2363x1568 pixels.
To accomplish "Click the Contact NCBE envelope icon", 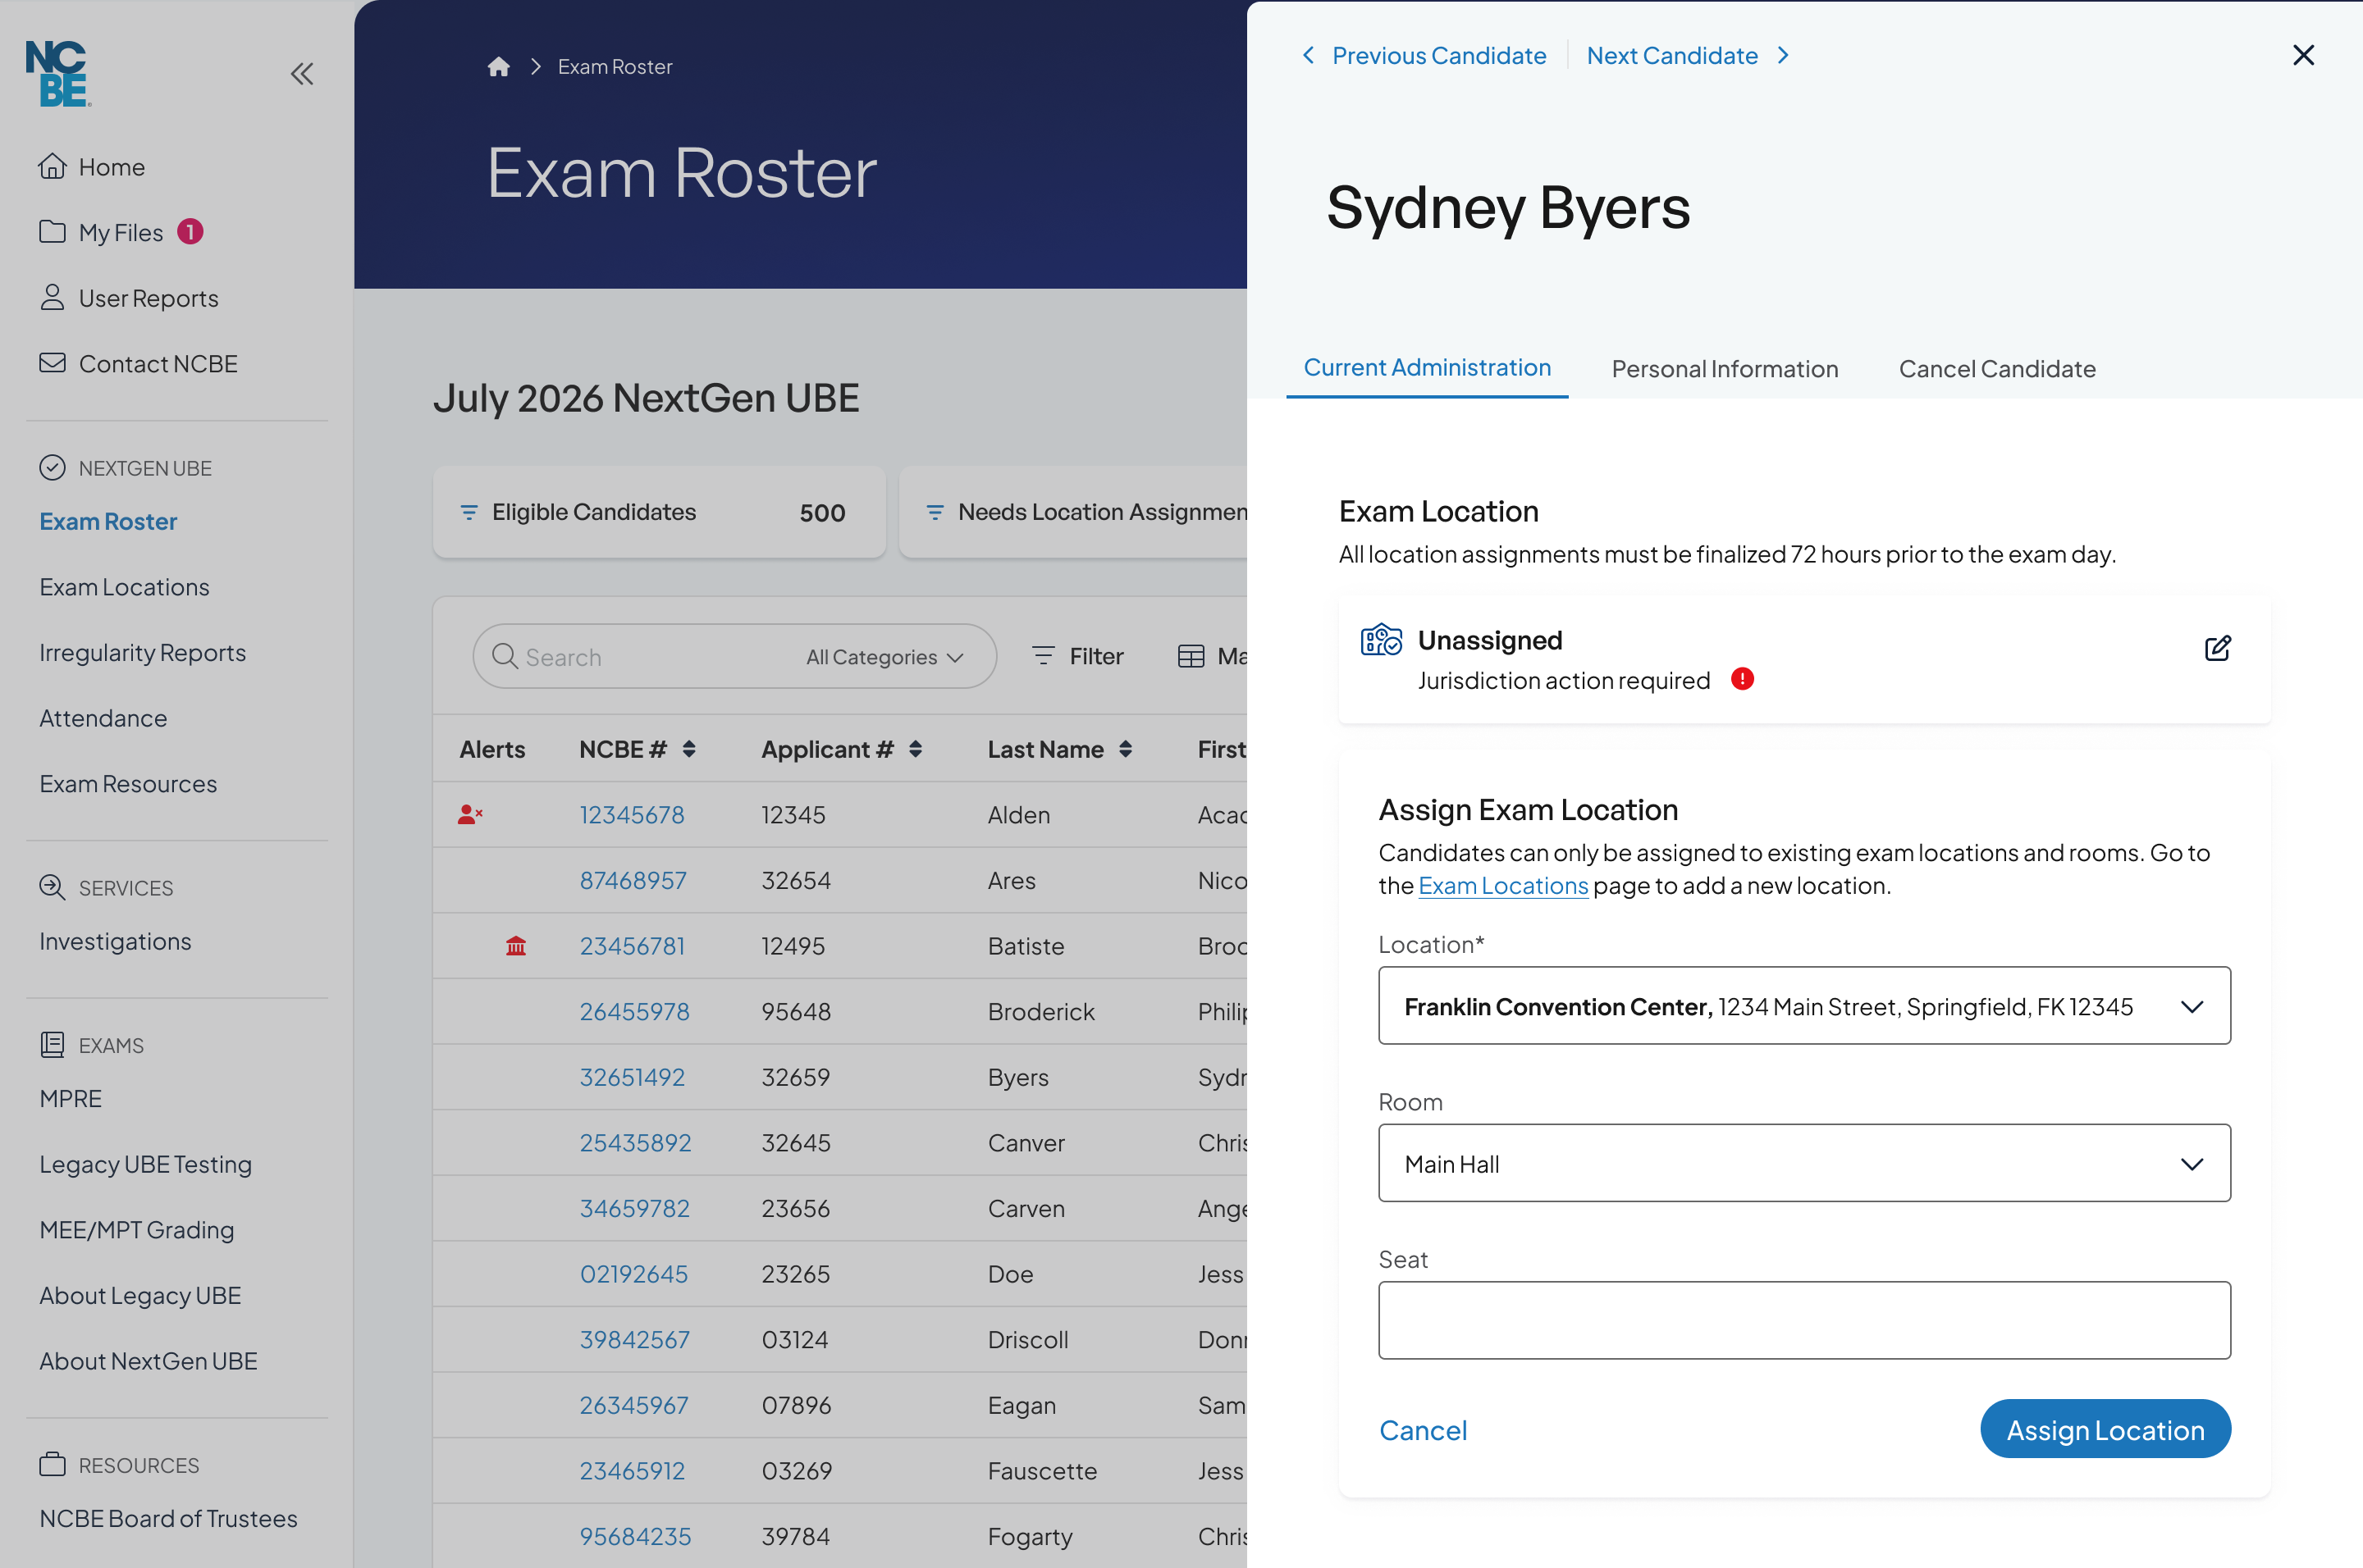I will pos(52,363).
